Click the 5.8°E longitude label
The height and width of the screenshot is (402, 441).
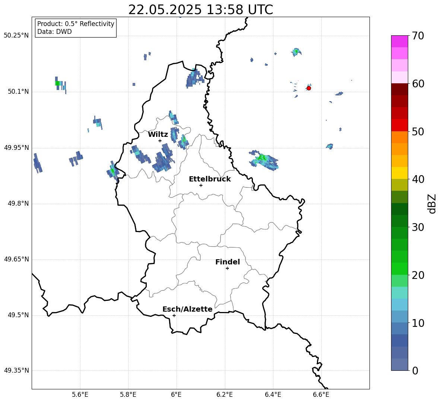128,395
